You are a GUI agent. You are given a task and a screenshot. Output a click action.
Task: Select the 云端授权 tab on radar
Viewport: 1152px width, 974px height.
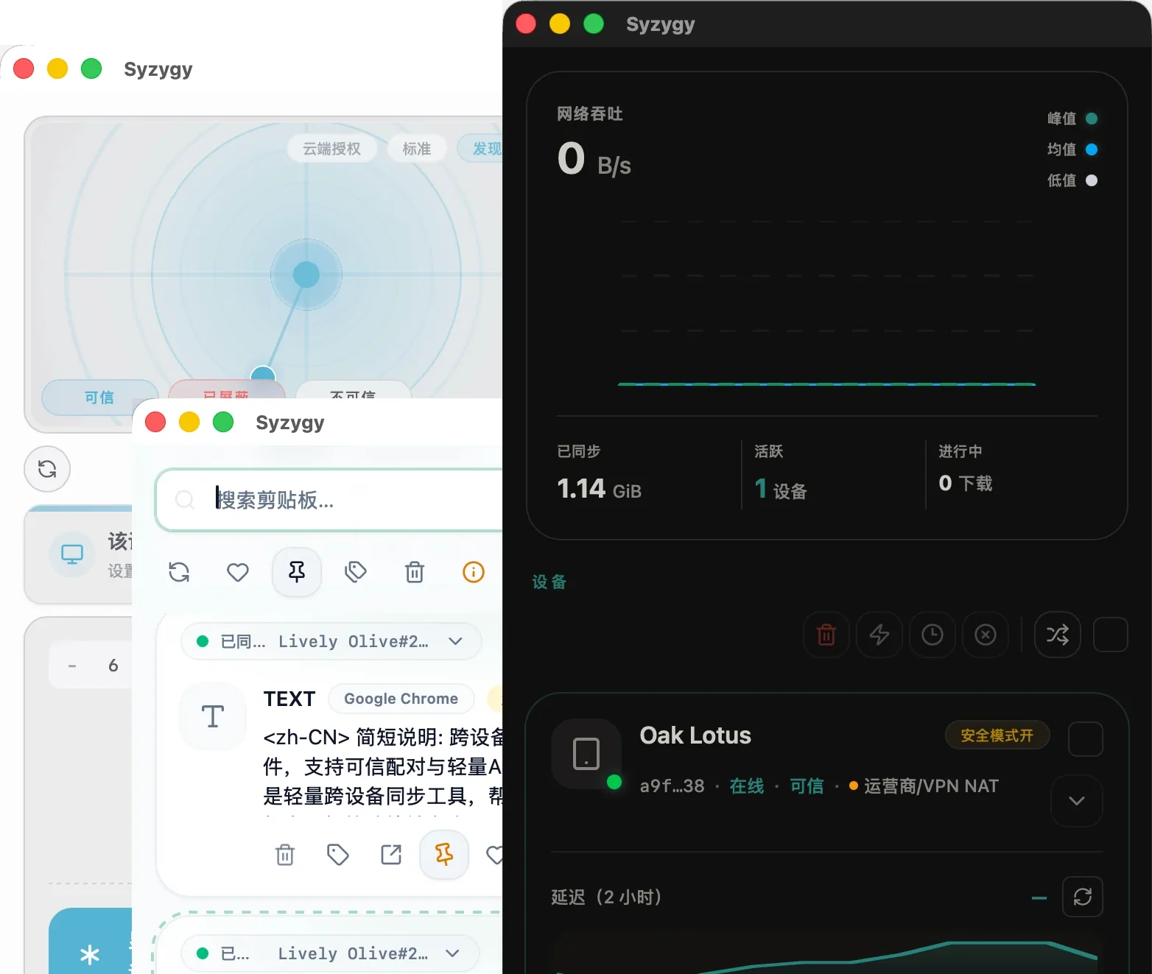click(332, 149)
